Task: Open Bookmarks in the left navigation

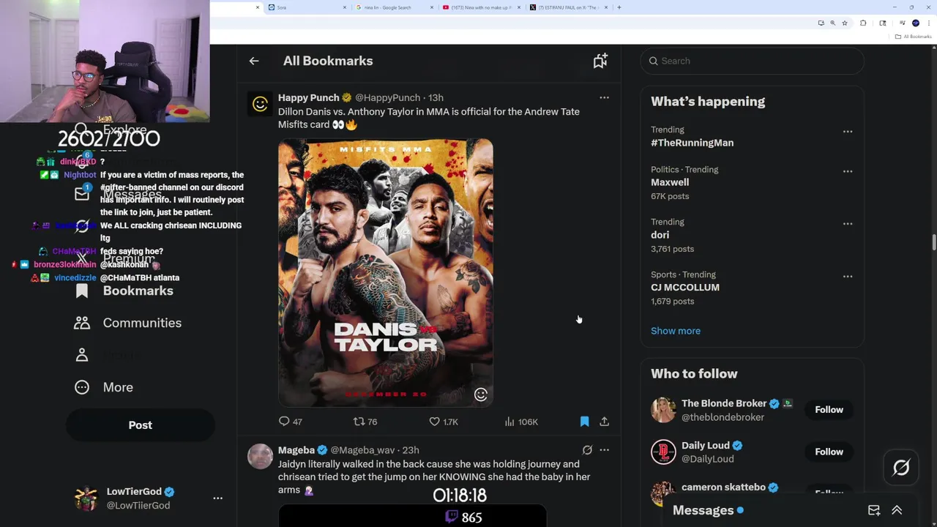Action: tap(124, 291)
